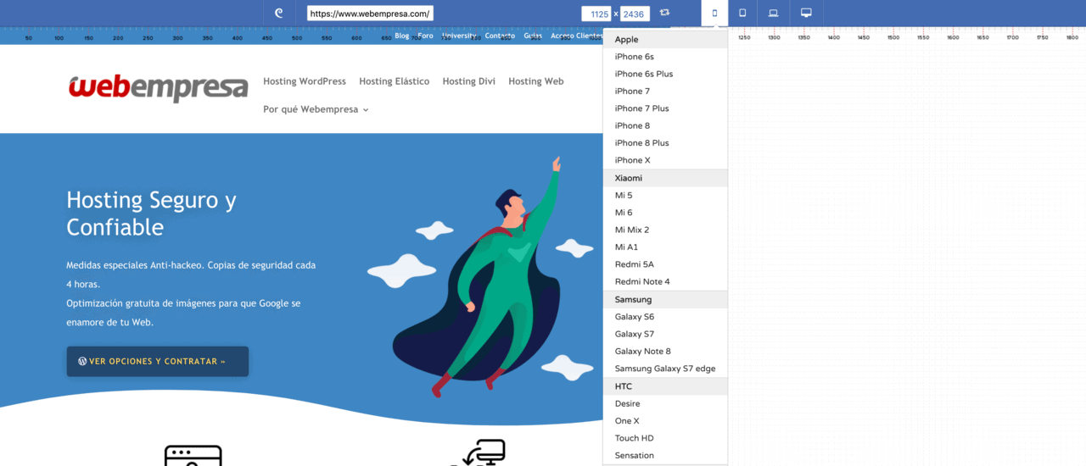
Task: Click the HTC group header
Action: (x=665, y=386)
